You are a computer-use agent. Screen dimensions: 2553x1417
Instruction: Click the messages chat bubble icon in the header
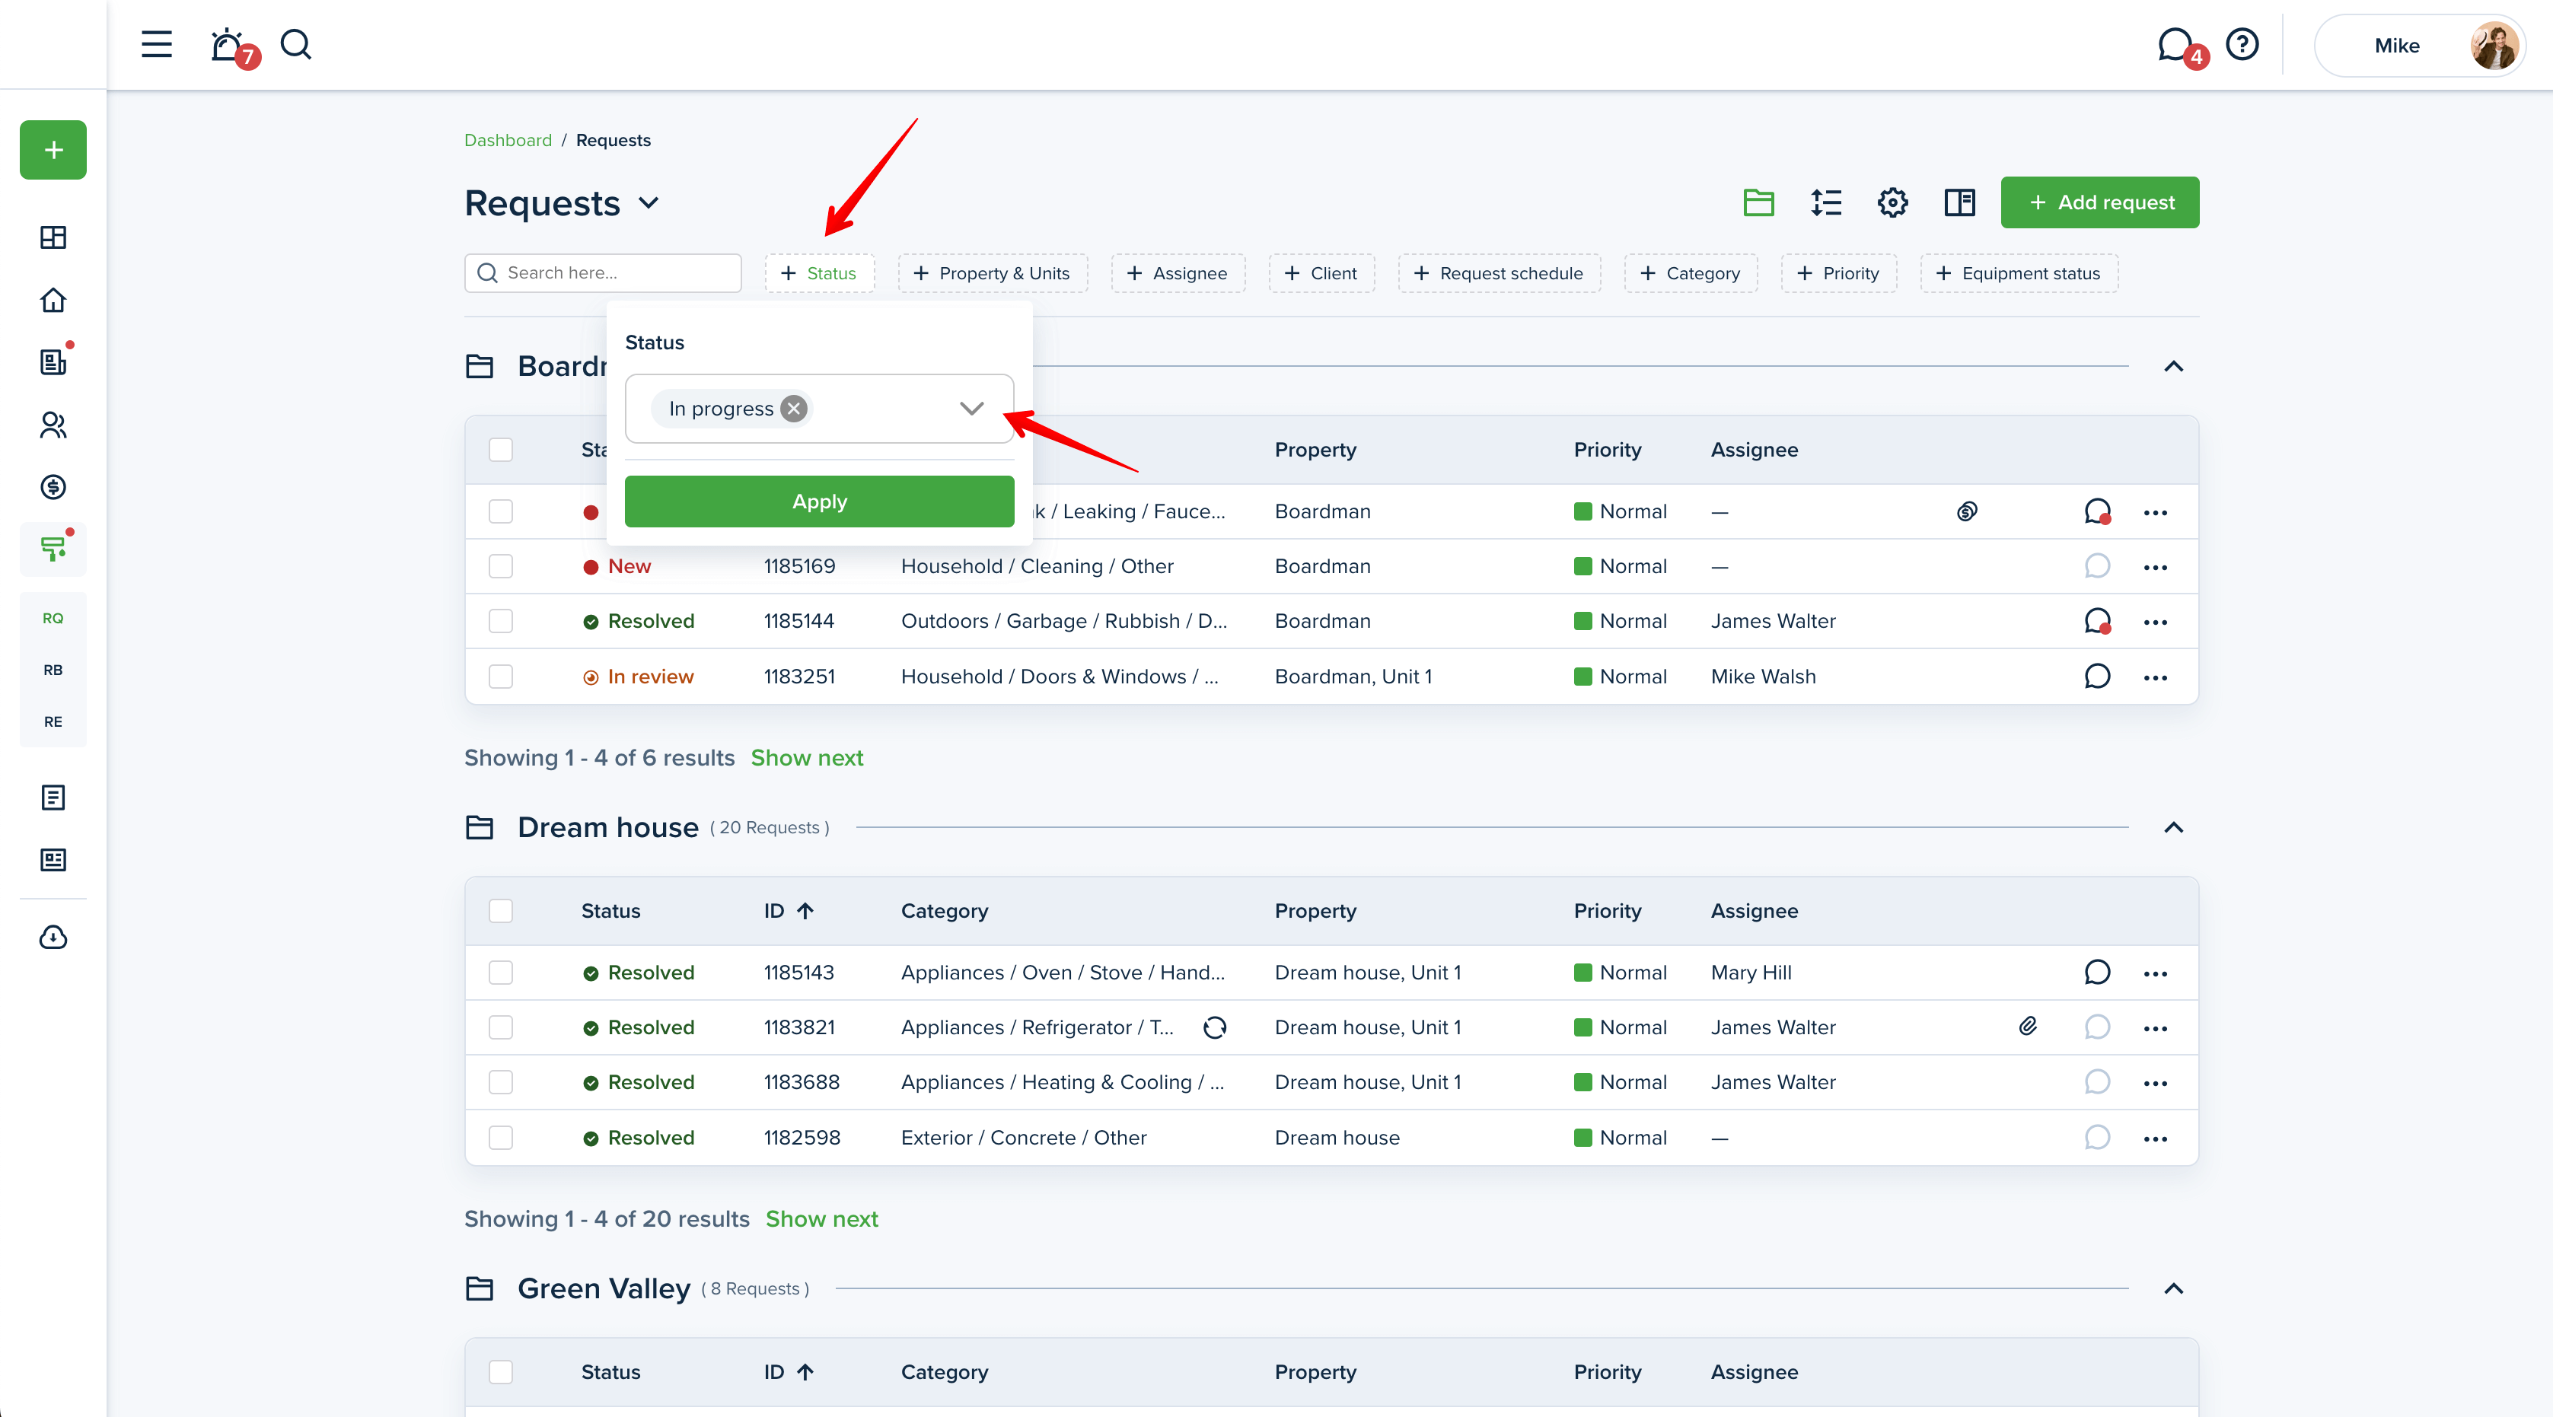pyautogui.click(x=2175, y=45)
